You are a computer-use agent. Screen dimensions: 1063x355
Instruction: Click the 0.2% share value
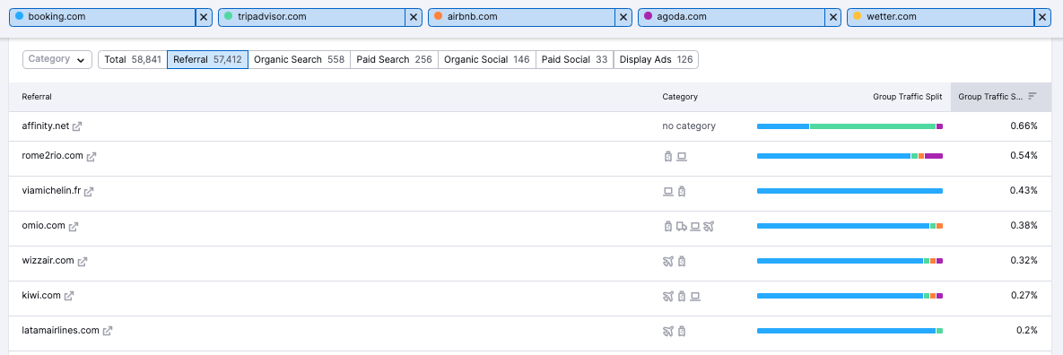(1026, 332)
